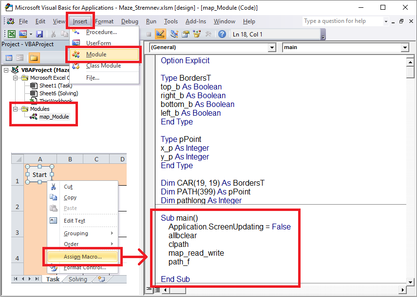The image size is (417, 297).
Task: Click the blue Help question mark icon
Action: [222, 34]
